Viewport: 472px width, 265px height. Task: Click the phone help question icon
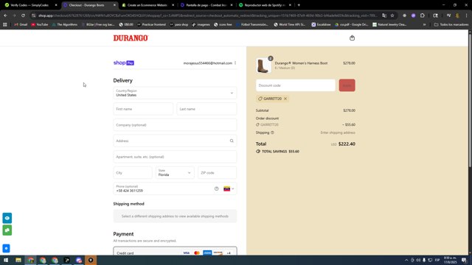click(x=216, y=188)
